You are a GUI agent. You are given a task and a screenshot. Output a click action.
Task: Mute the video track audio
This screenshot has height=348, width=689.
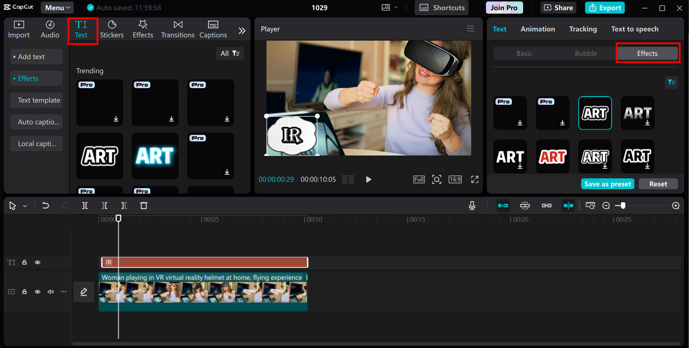pos(51,292)
